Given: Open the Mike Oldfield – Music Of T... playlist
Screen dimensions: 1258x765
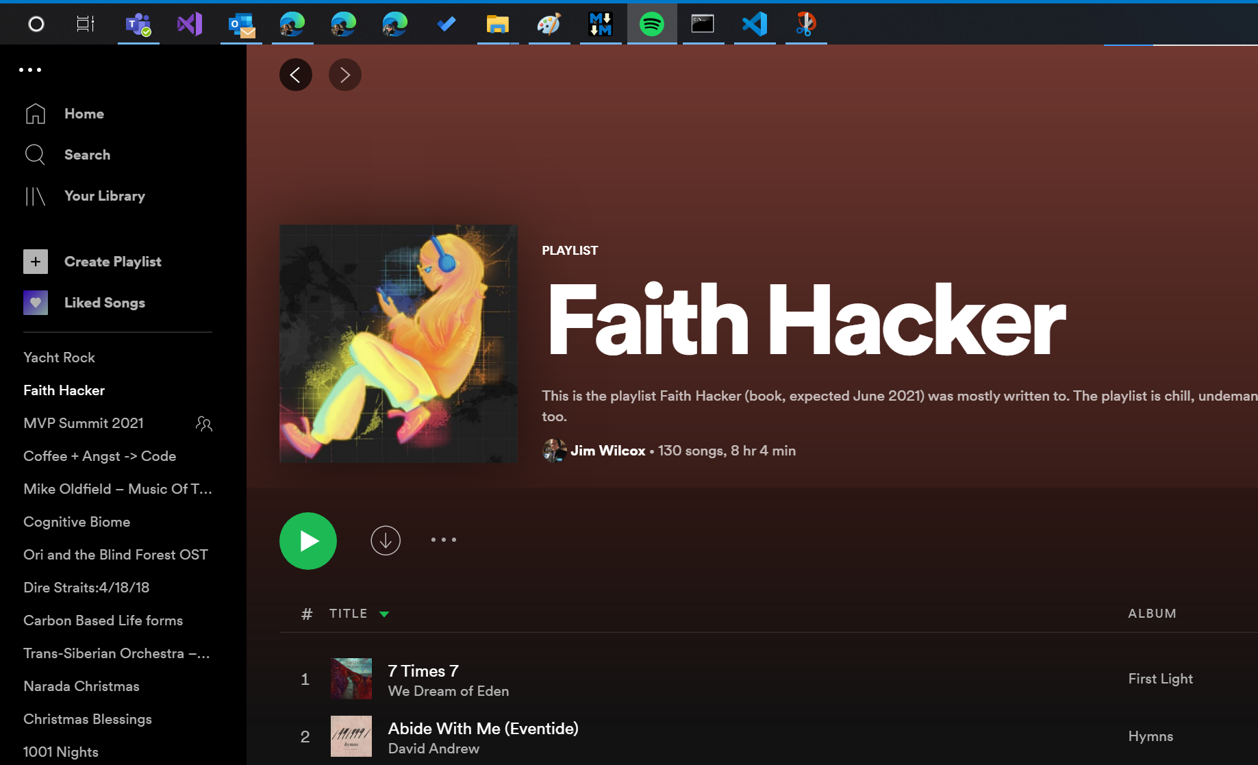Looking at the screenshot, I should pyautogui.click(x=118, y=489).
